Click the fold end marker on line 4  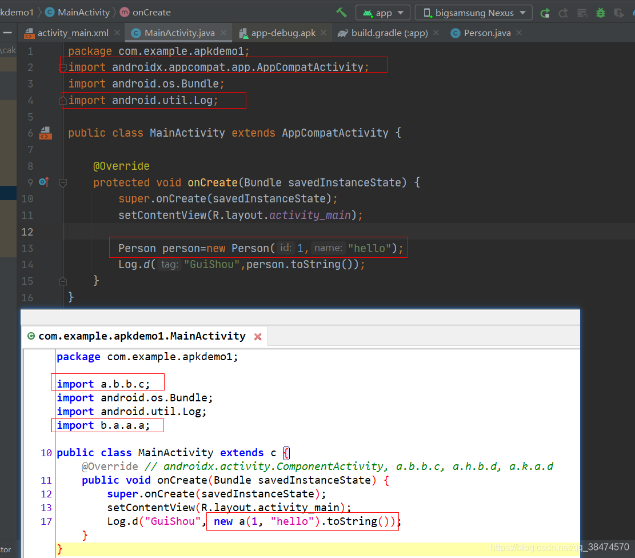pos(63,101)
